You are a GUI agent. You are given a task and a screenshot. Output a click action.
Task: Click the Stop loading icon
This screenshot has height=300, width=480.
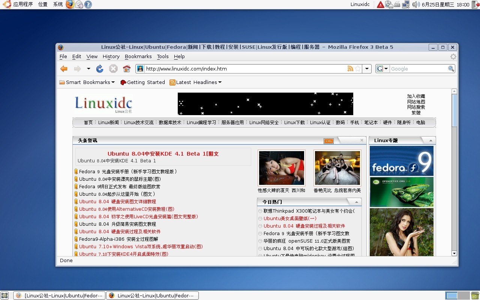point(112,69)
